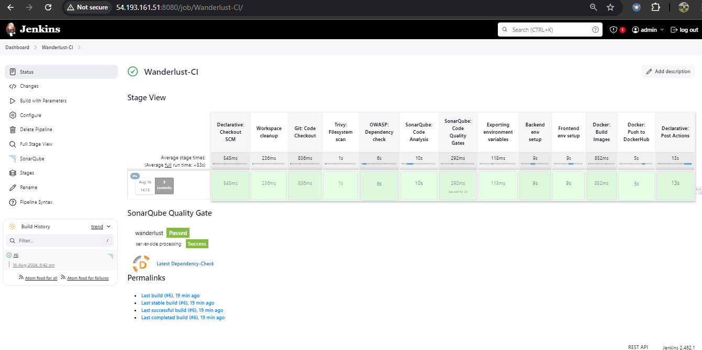Viewport: 702px width, 350px height.
Task: Click Docker: Build Images 852ms stage cell
Action: click(601, 185)
